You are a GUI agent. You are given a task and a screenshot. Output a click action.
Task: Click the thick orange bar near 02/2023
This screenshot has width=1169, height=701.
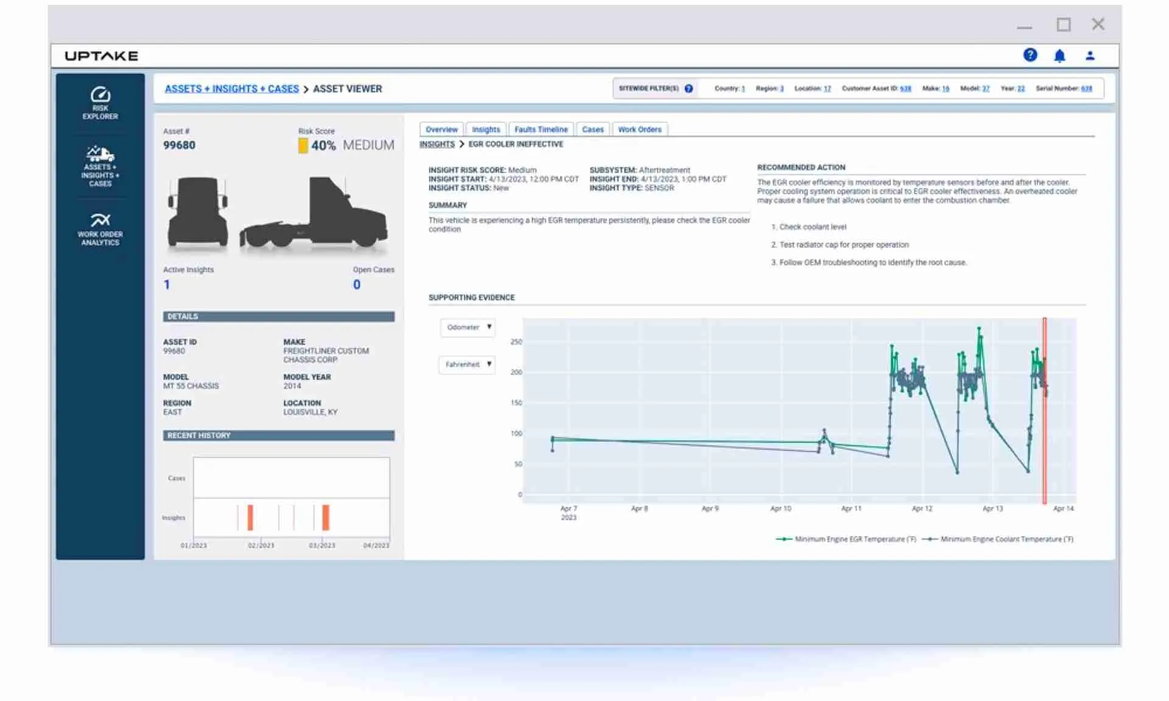click(250, 518)
